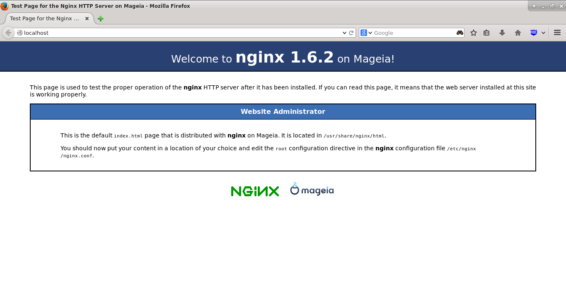Click the /etc/nginx path text
Image resolution: width=566 pixels, height=289 pixels.
[462, 149]
